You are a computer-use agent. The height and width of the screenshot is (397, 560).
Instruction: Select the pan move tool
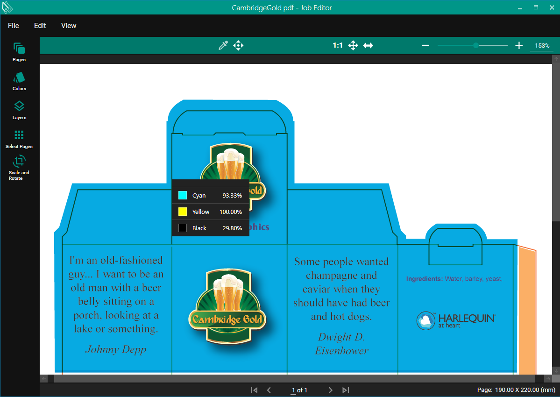238,45
